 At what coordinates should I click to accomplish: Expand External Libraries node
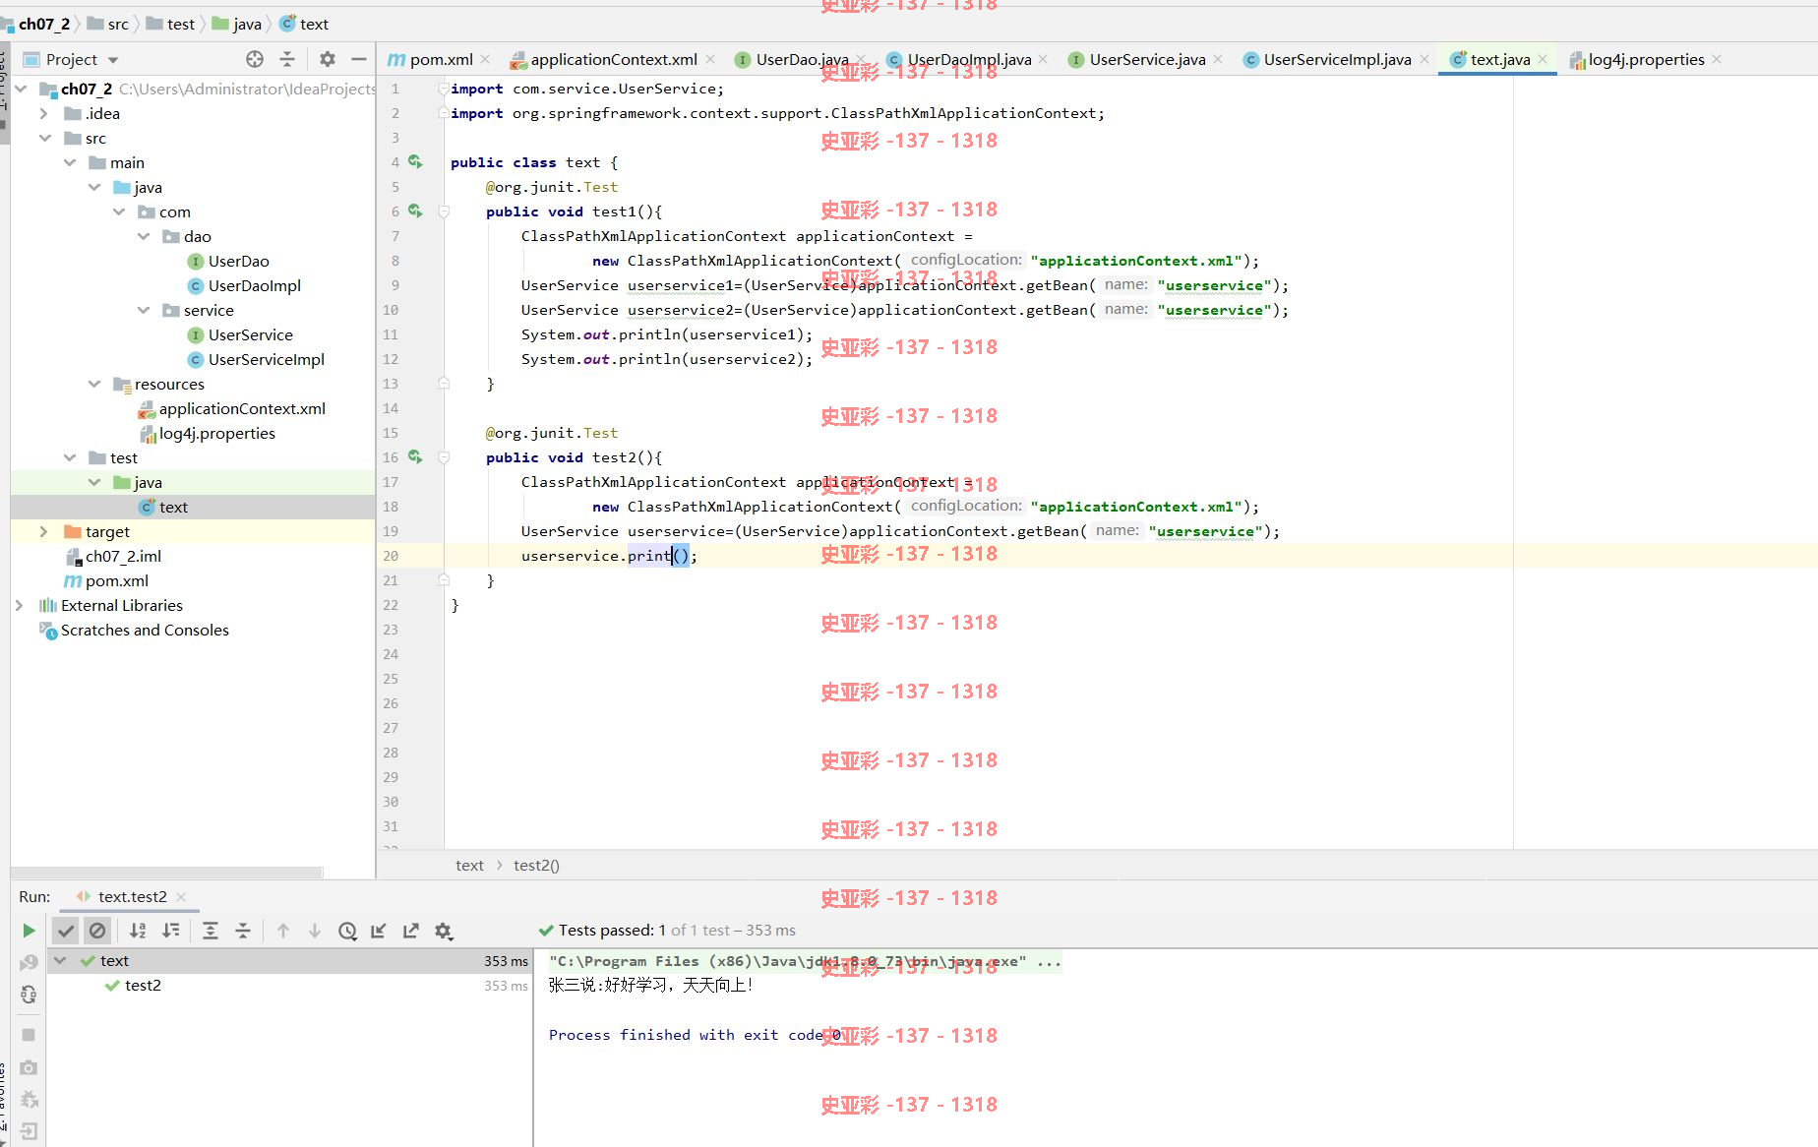tap(20, 605)
